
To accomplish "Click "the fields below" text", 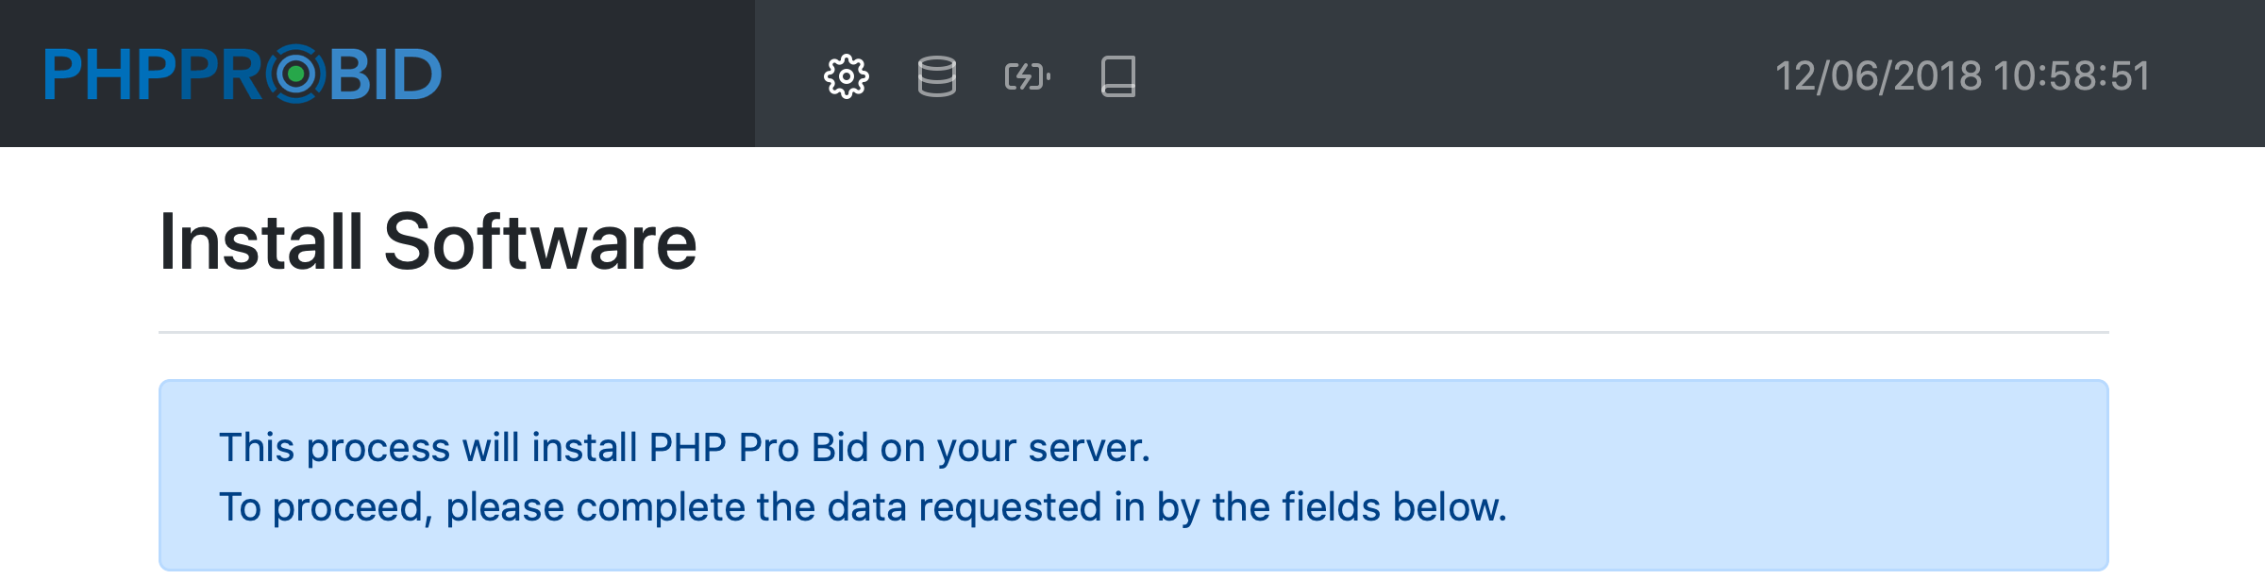I will [x=1359, y=507].
